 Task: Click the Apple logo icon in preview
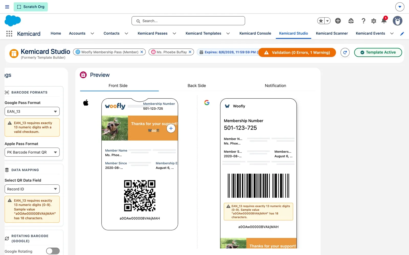coord(86,103)
